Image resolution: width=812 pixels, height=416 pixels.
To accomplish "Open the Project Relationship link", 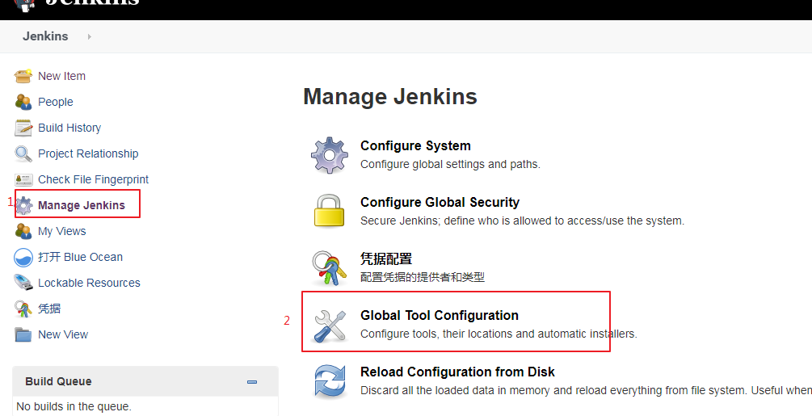I will [88, 153].
